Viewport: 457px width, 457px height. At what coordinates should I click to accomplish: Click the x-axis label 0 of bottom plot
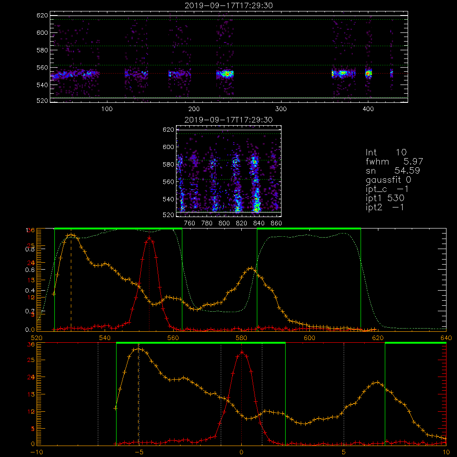[241, 452]
